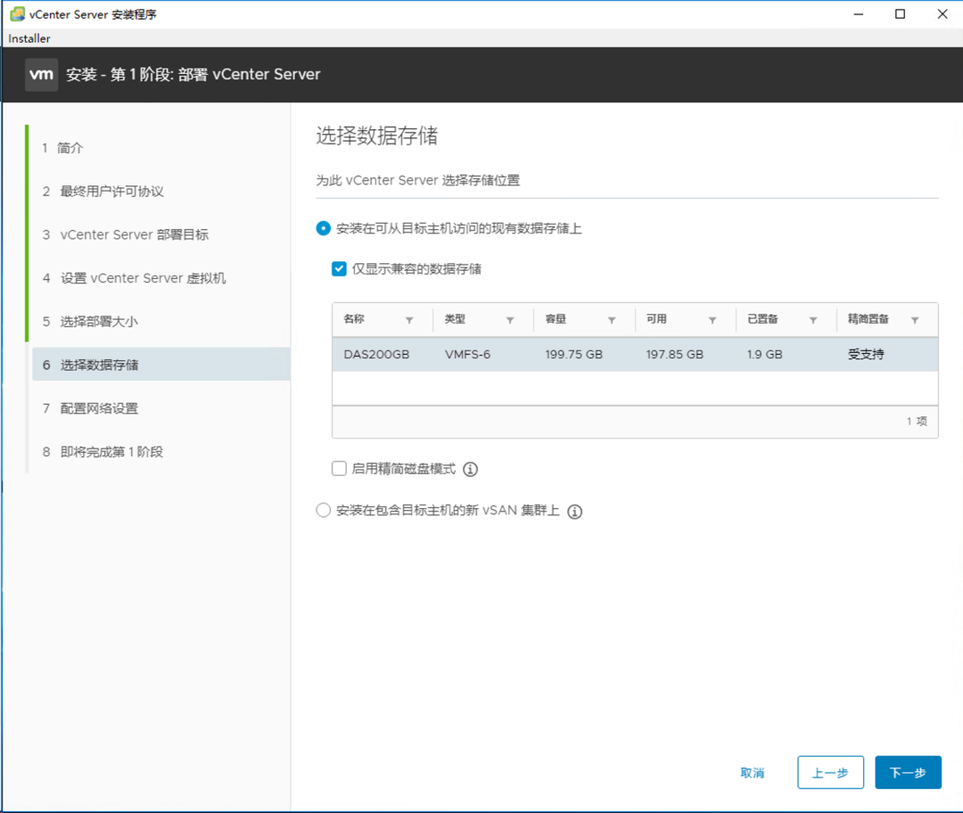The height and width of the screenshot is (813, 963).
Task: Click the filter icon in 类型 column
Action: [510, 320]
